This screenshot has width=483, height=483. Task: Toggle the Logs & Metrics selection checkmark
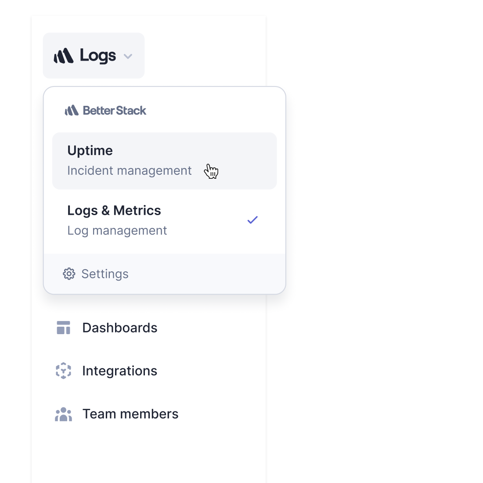(x=252, y=220)
